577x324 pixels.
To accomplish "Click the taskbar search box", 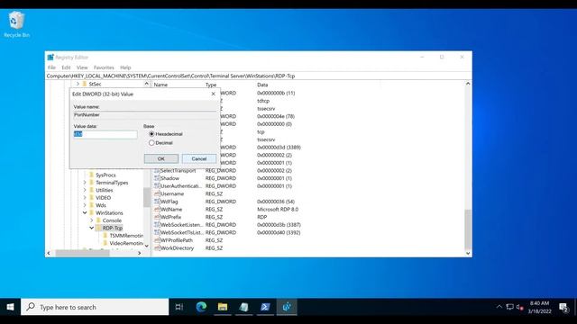I will pos(95,307).
